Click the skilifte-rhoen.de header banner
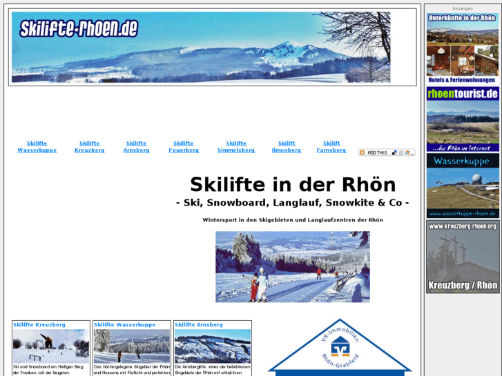 201,48
